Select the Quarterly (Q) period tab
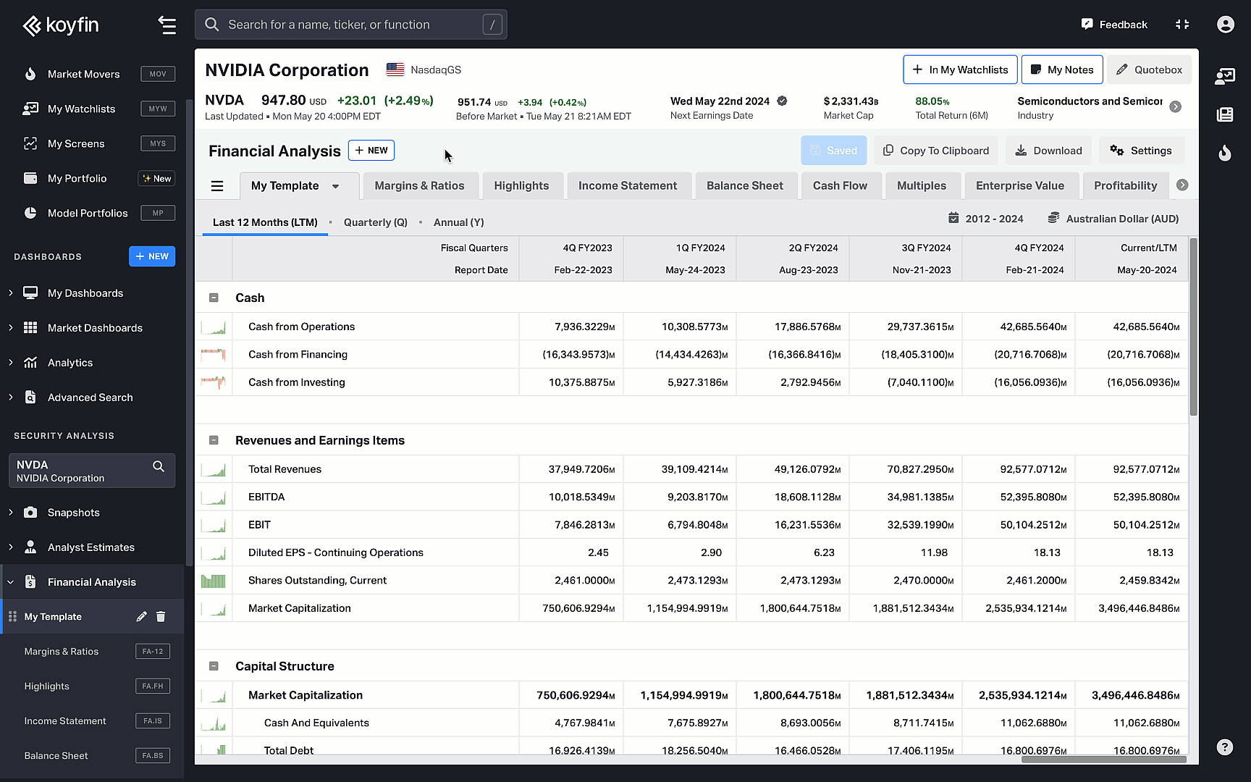1251x782 pixels. (x=375, y=222)
